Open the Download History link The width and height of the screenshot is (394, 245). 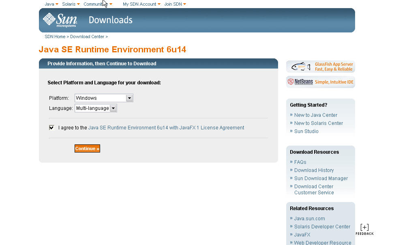[x=314, y=170]
